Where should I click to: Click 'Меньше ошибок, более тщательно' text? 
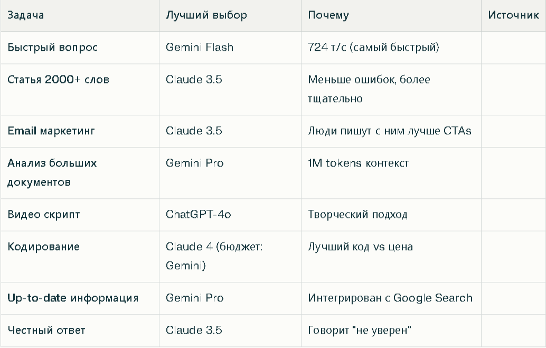[x=369, y=89]
